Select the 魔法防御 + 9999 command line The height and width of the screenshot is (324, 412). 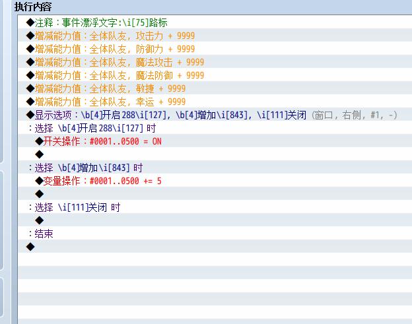tap(215, 75)
